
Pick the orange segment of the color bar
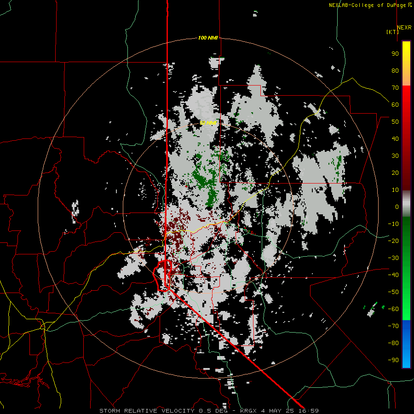(x=406, y=79)
